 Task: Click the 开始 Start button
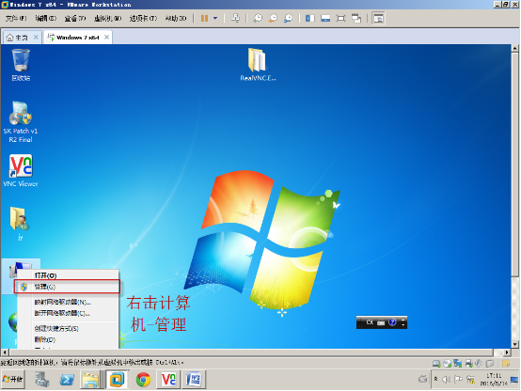click(x=13, y=379)
